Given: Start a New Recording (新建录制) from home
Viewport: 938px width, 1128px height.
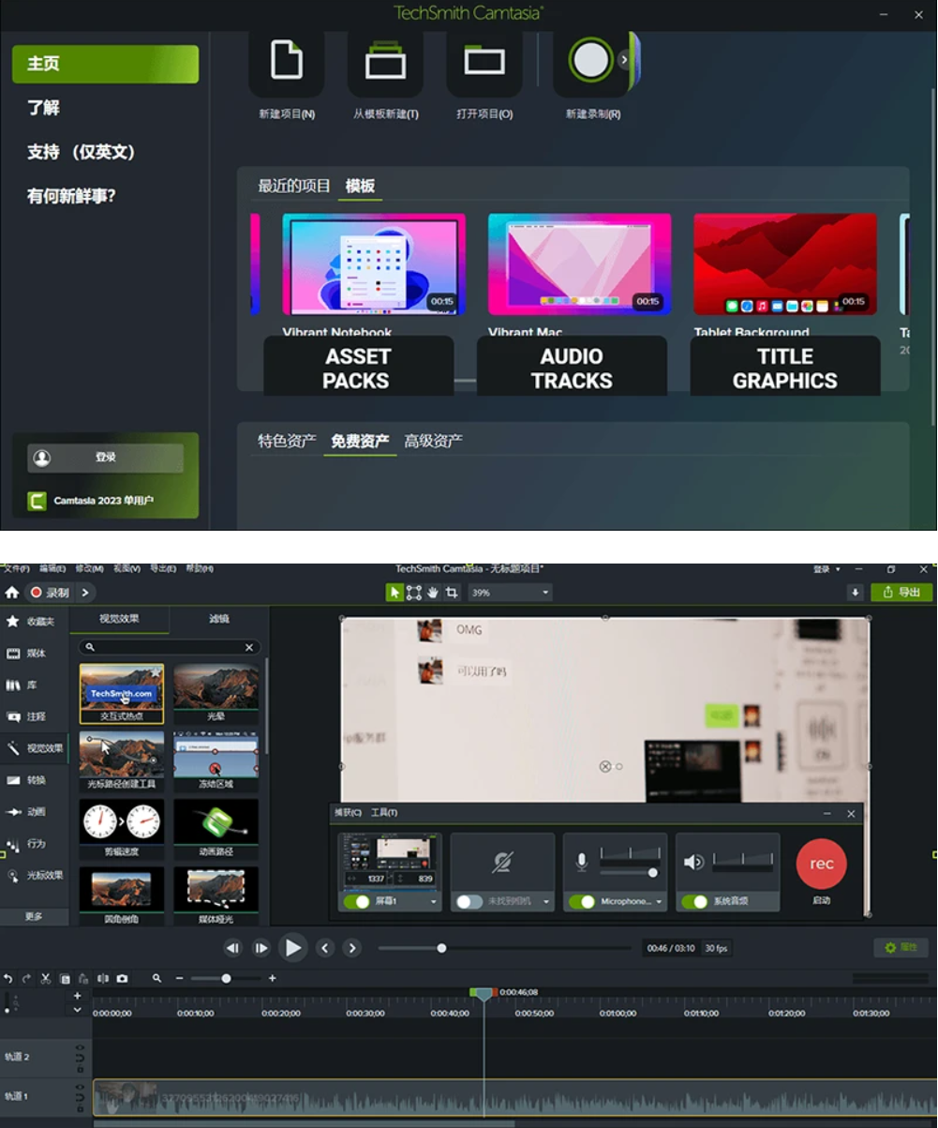Looking at the screenshot, I should [x=591, y=60].
